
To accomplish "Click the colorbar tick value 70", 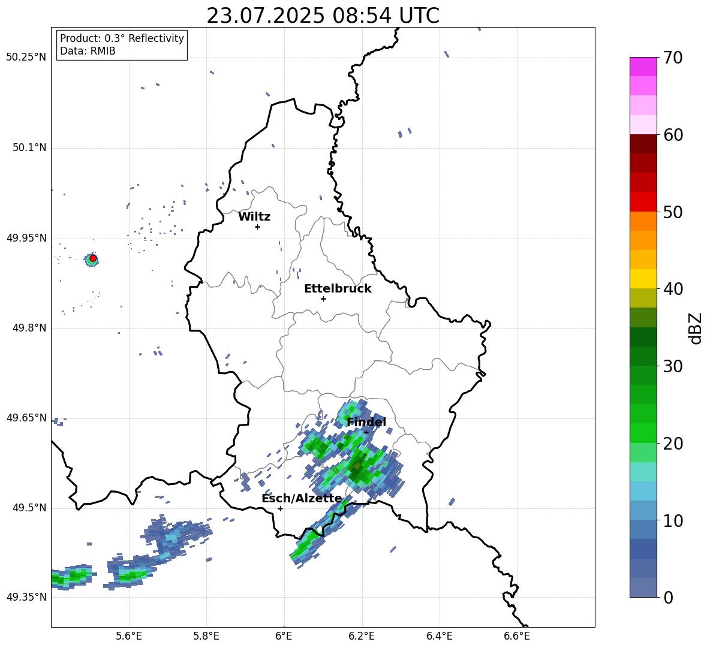I will [x=673, y=58].
